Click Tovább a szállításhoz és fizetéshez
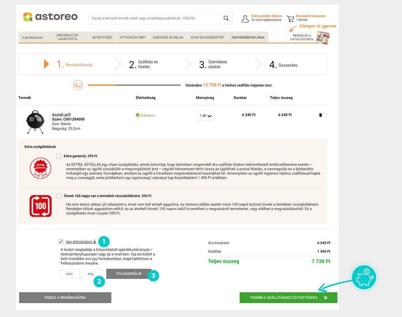The image size is (402, 317). point(288,298)
